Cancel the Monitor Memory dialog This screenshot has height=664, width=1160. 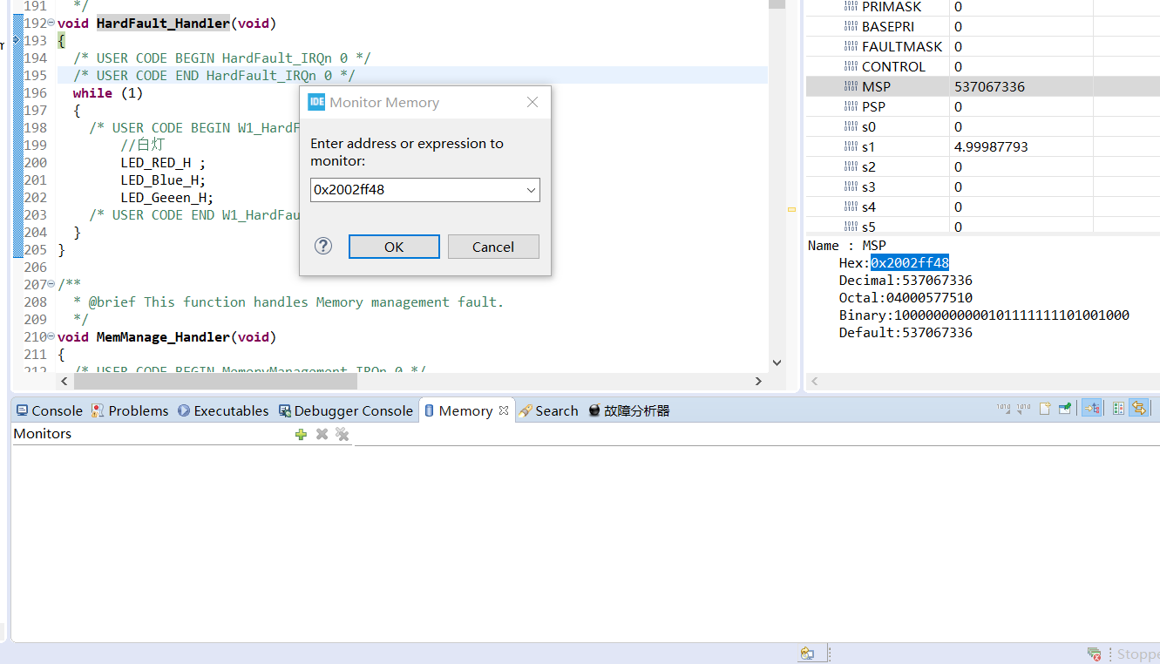pyautogui.click(x=493, y=246)
